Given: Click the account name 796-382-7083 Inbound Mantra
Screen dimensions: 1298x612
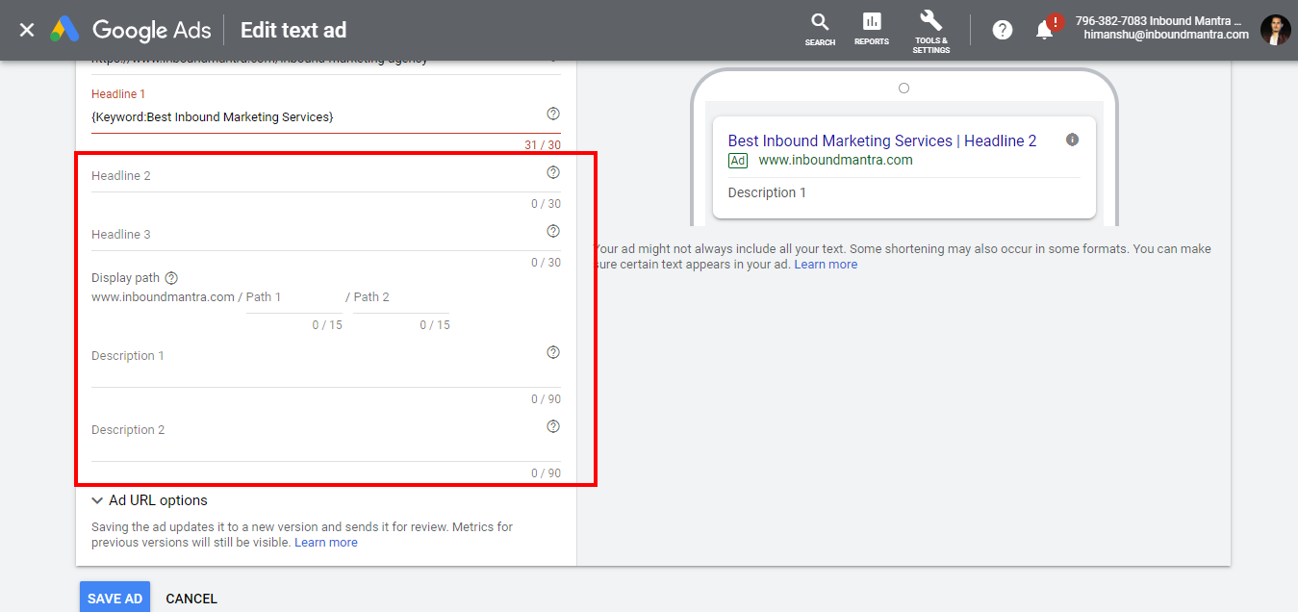Looking at the screenshot, I should pos(1158,21).
